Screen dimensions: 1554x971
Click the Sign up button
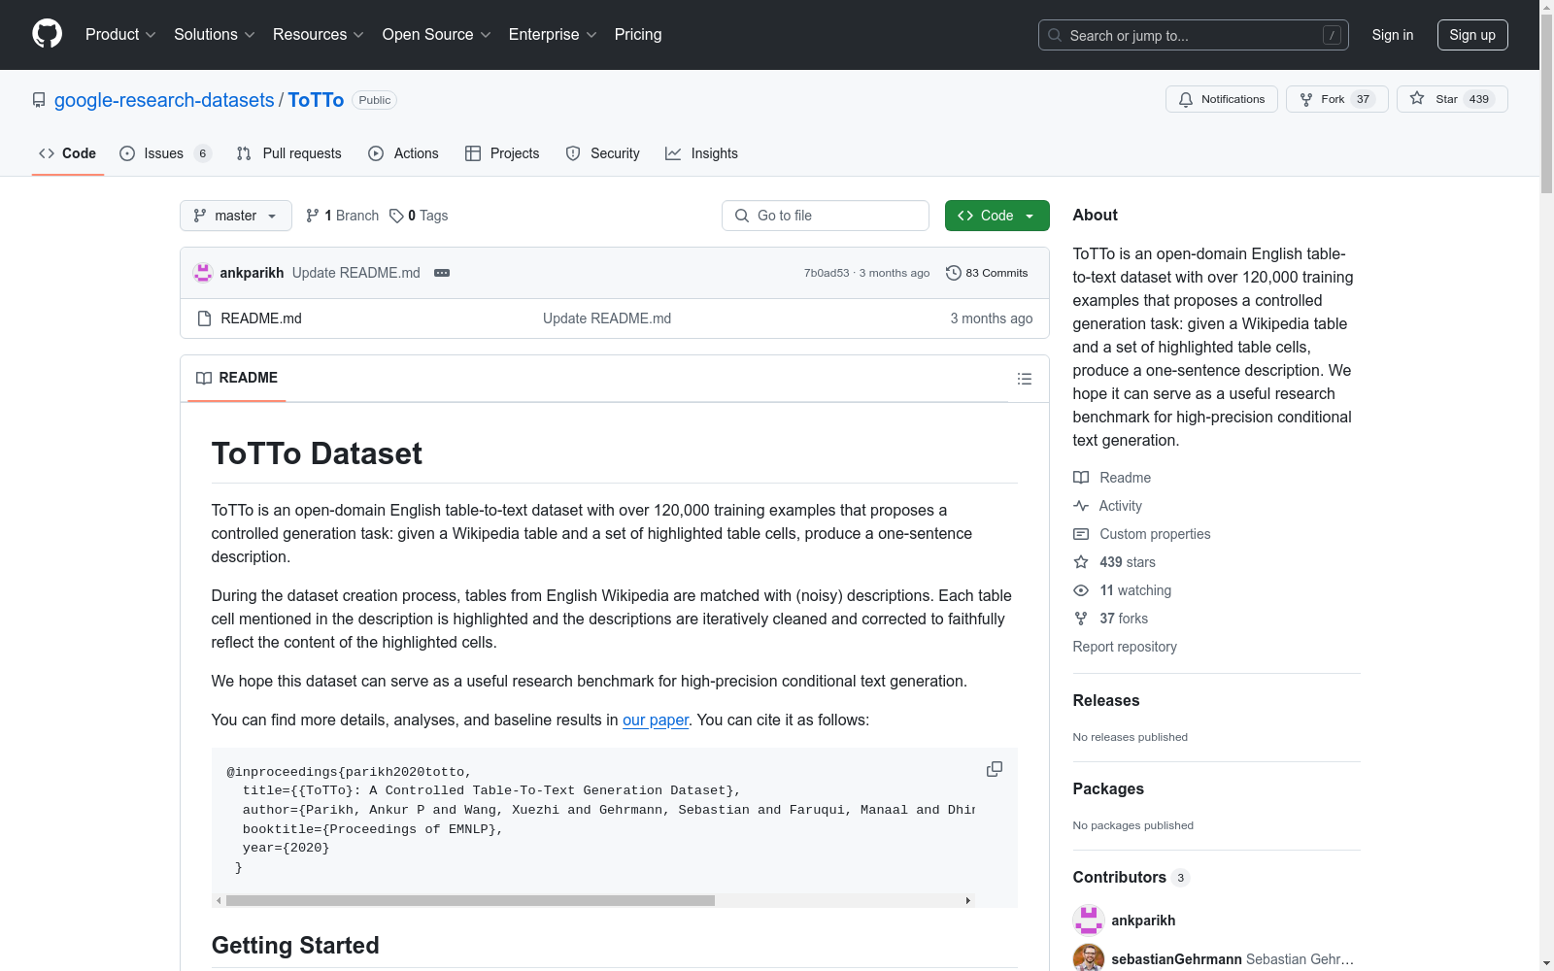pos(1472,35)
